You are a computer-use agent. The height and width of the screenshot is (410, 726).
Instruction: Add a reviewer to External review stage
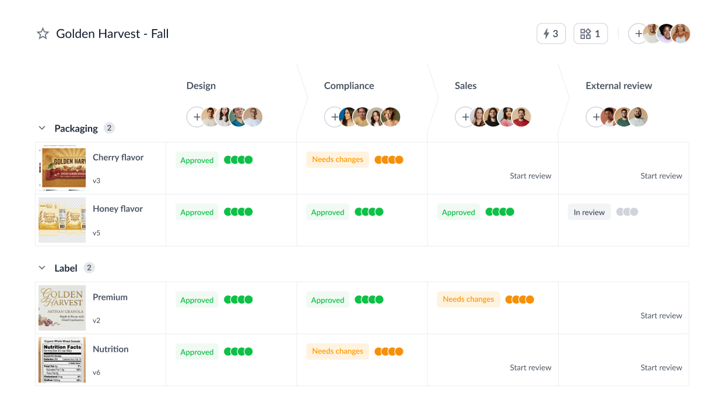coord(595,117)
